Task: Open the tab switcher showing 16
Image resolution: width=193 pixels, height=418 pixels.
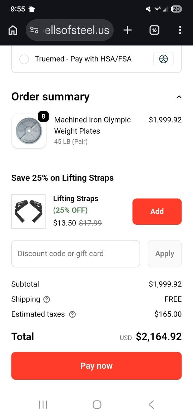Action: pos(154,30)
